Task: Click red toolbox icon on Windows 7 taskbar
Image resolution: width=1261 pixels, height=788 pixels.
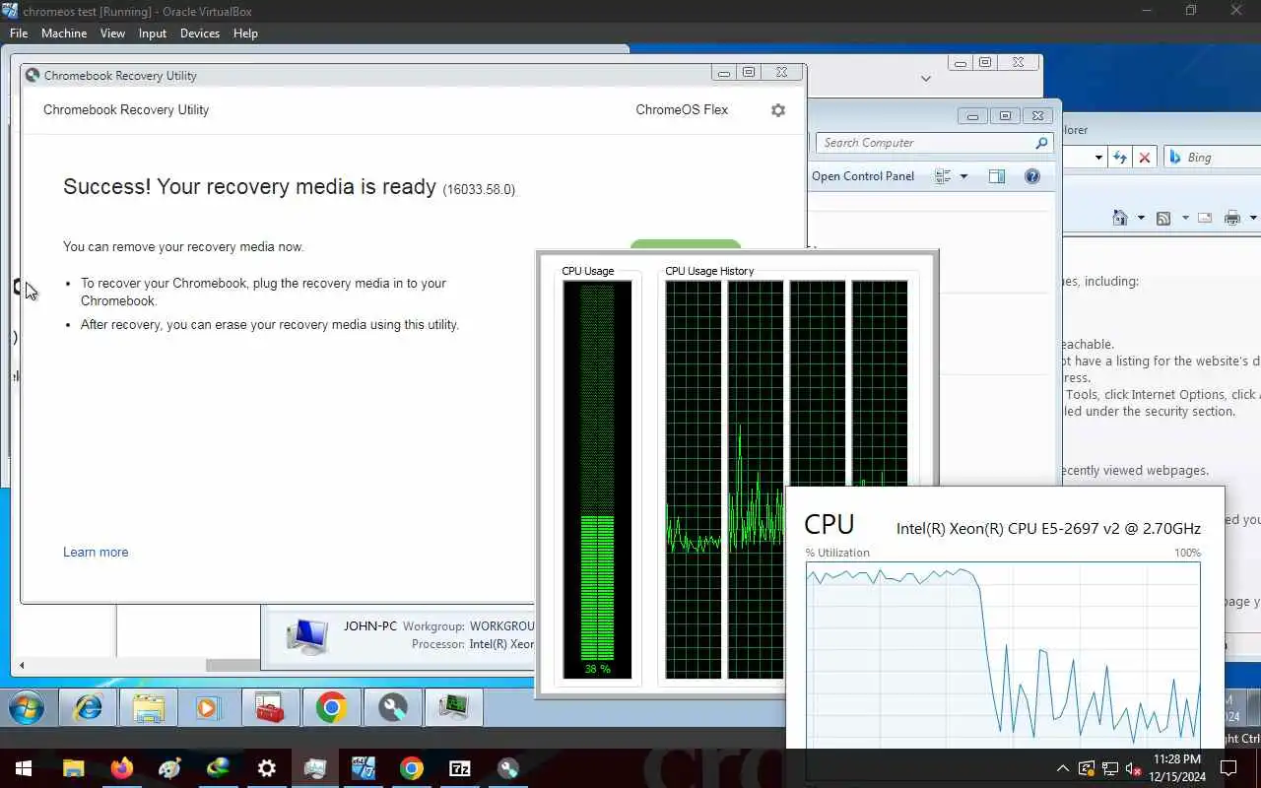Action: pyautogui.click(x=269, y=708)
